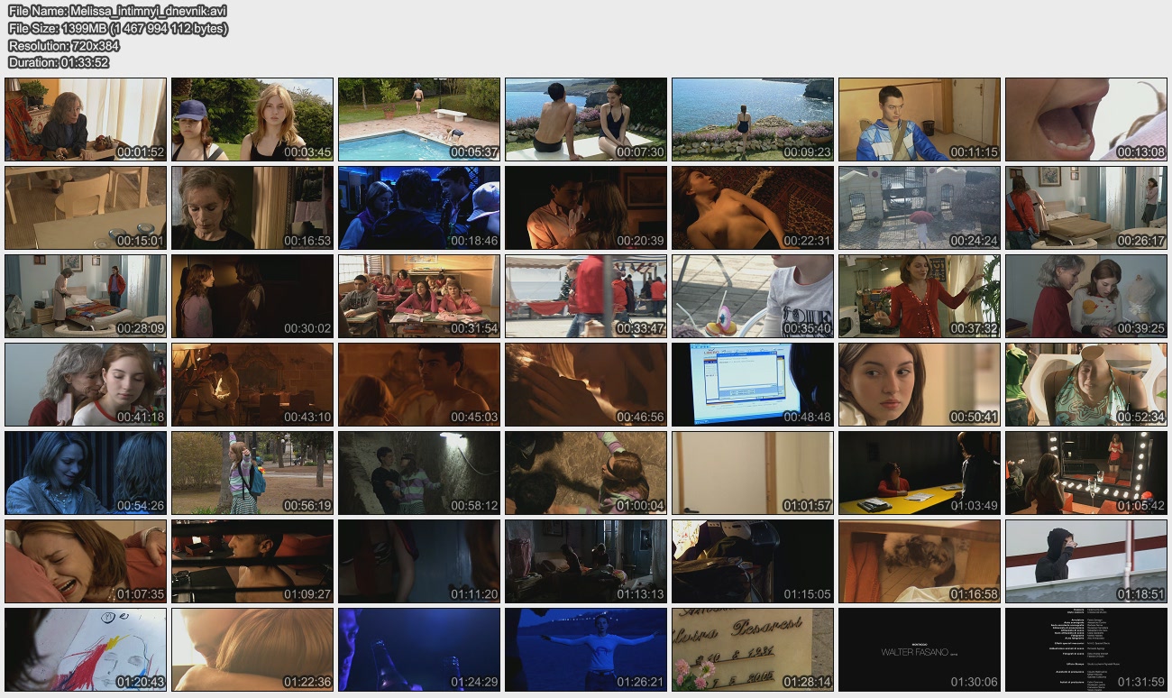Click the hooded figure frame at 01:18:51

pyautogui.click(x=1086, y=561)
